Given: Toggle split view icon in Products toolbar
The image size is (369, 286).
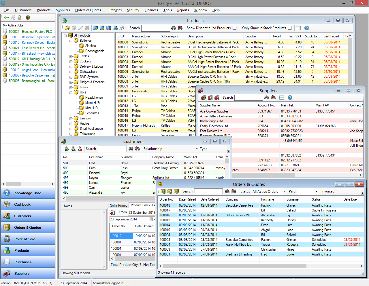Looking at the screenshot, I should pyautogui.click(x=298, y=28).
